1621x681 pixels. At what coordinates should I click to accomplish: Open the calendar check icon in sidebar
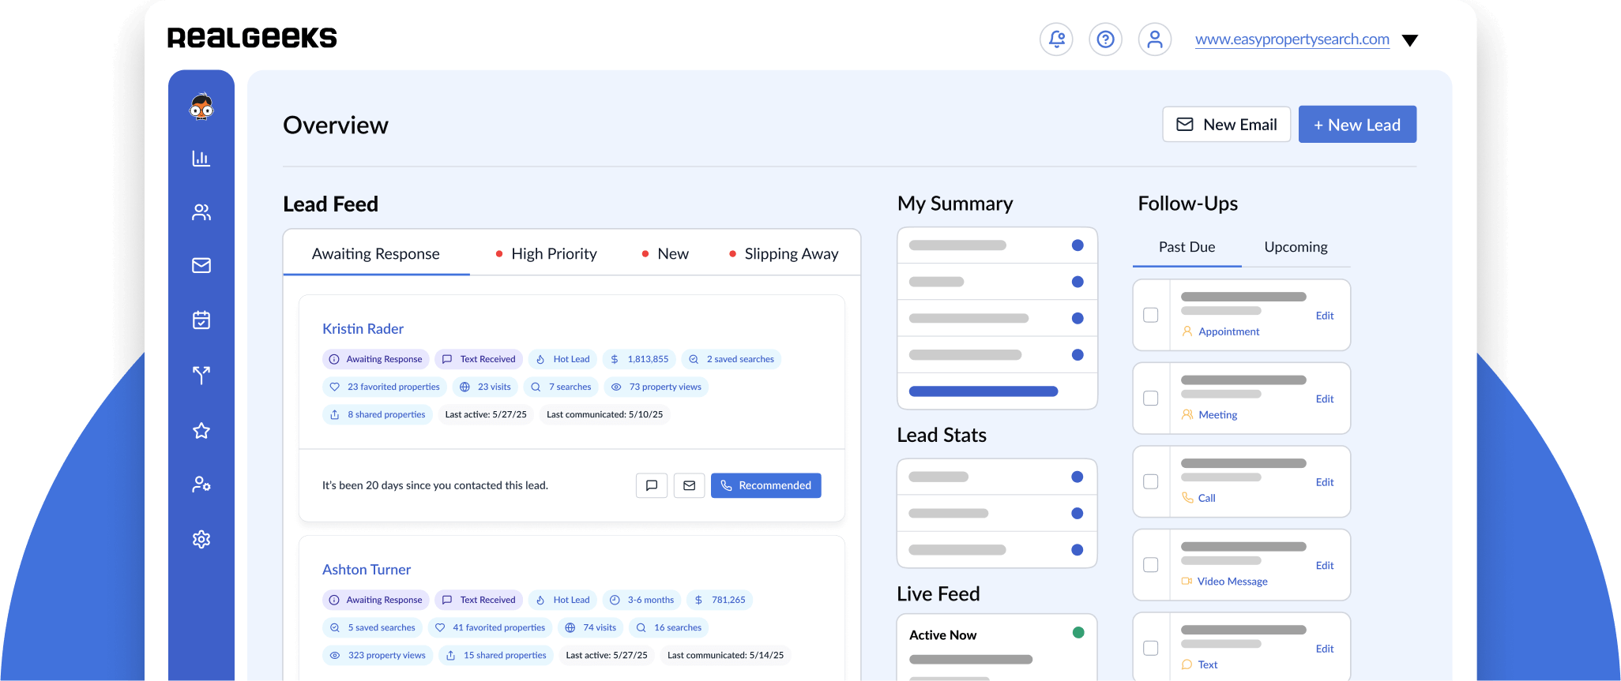tap(201, 320)
